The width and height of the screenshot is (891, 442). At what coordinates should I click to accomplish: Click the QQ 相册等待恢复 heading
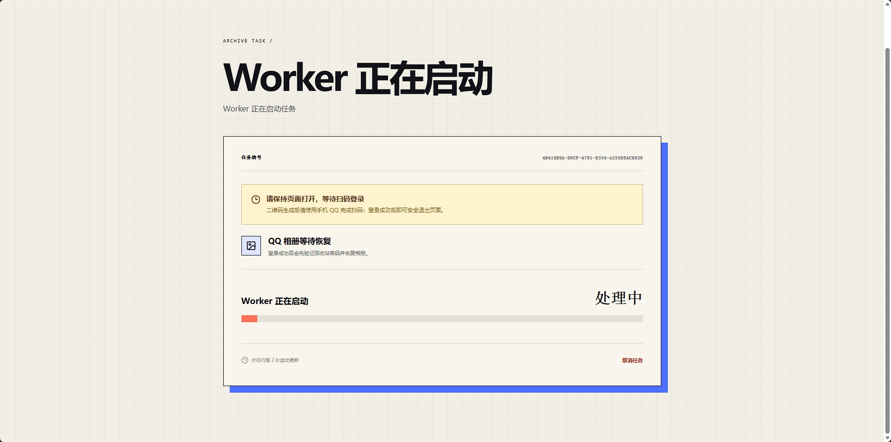tap(300, 241)
